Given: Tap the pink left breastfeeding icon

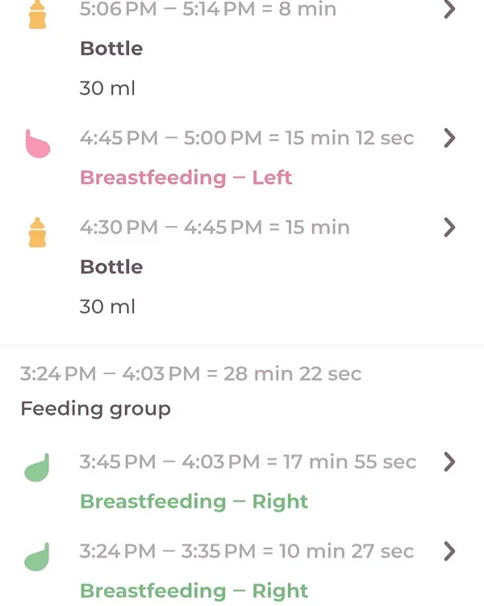Looking at the screenshot, I should coord(37,144).
